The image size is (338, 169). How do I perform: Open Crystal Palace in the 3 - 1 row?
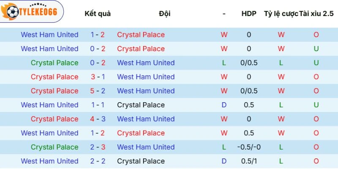tap(55, 77)
